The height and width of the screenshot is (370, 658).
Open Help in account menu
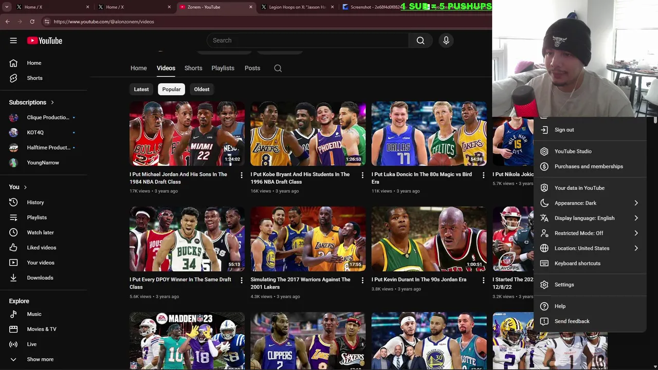click(x=589, y=306)
